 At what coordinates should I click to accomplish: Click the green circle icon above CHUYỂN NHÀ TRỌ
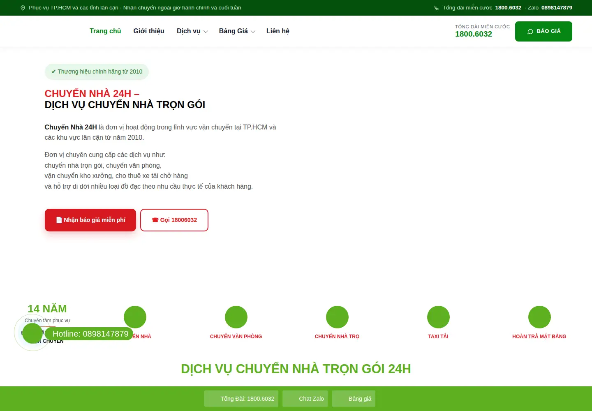point(337,317)
